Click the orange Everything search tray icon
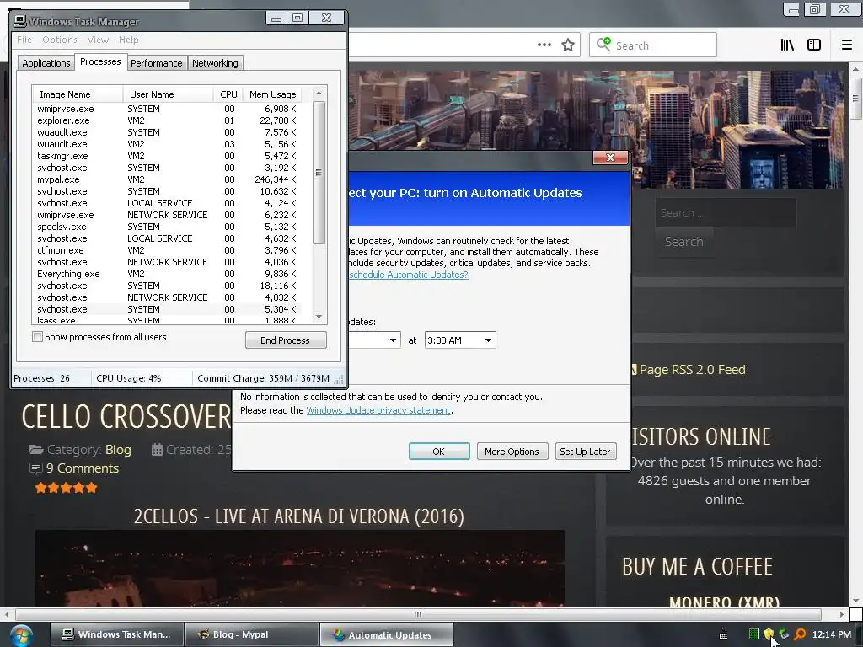 tap(800, 634)
